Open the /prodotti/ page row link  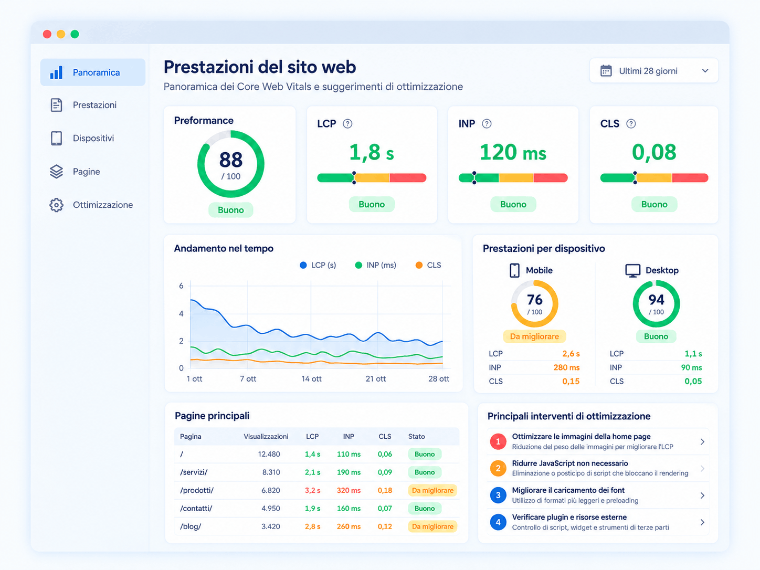(197, 490)
